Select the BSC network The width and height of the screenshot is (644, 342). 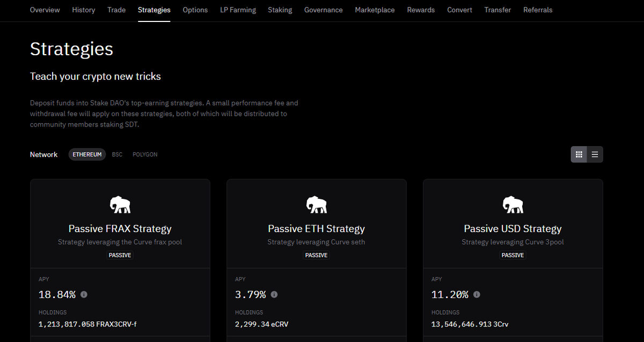117,154
